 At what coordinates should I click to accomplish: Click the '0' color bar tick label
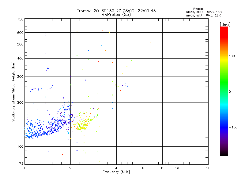(x=230, y=92)
